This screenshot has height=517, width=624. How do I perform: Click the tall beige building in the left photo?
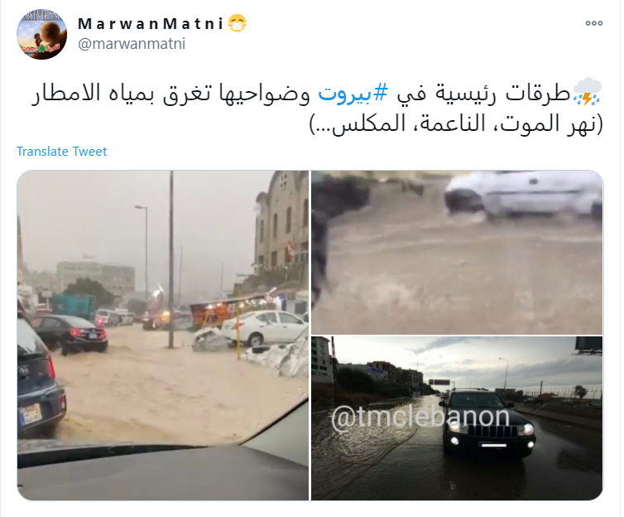[281, 223]
